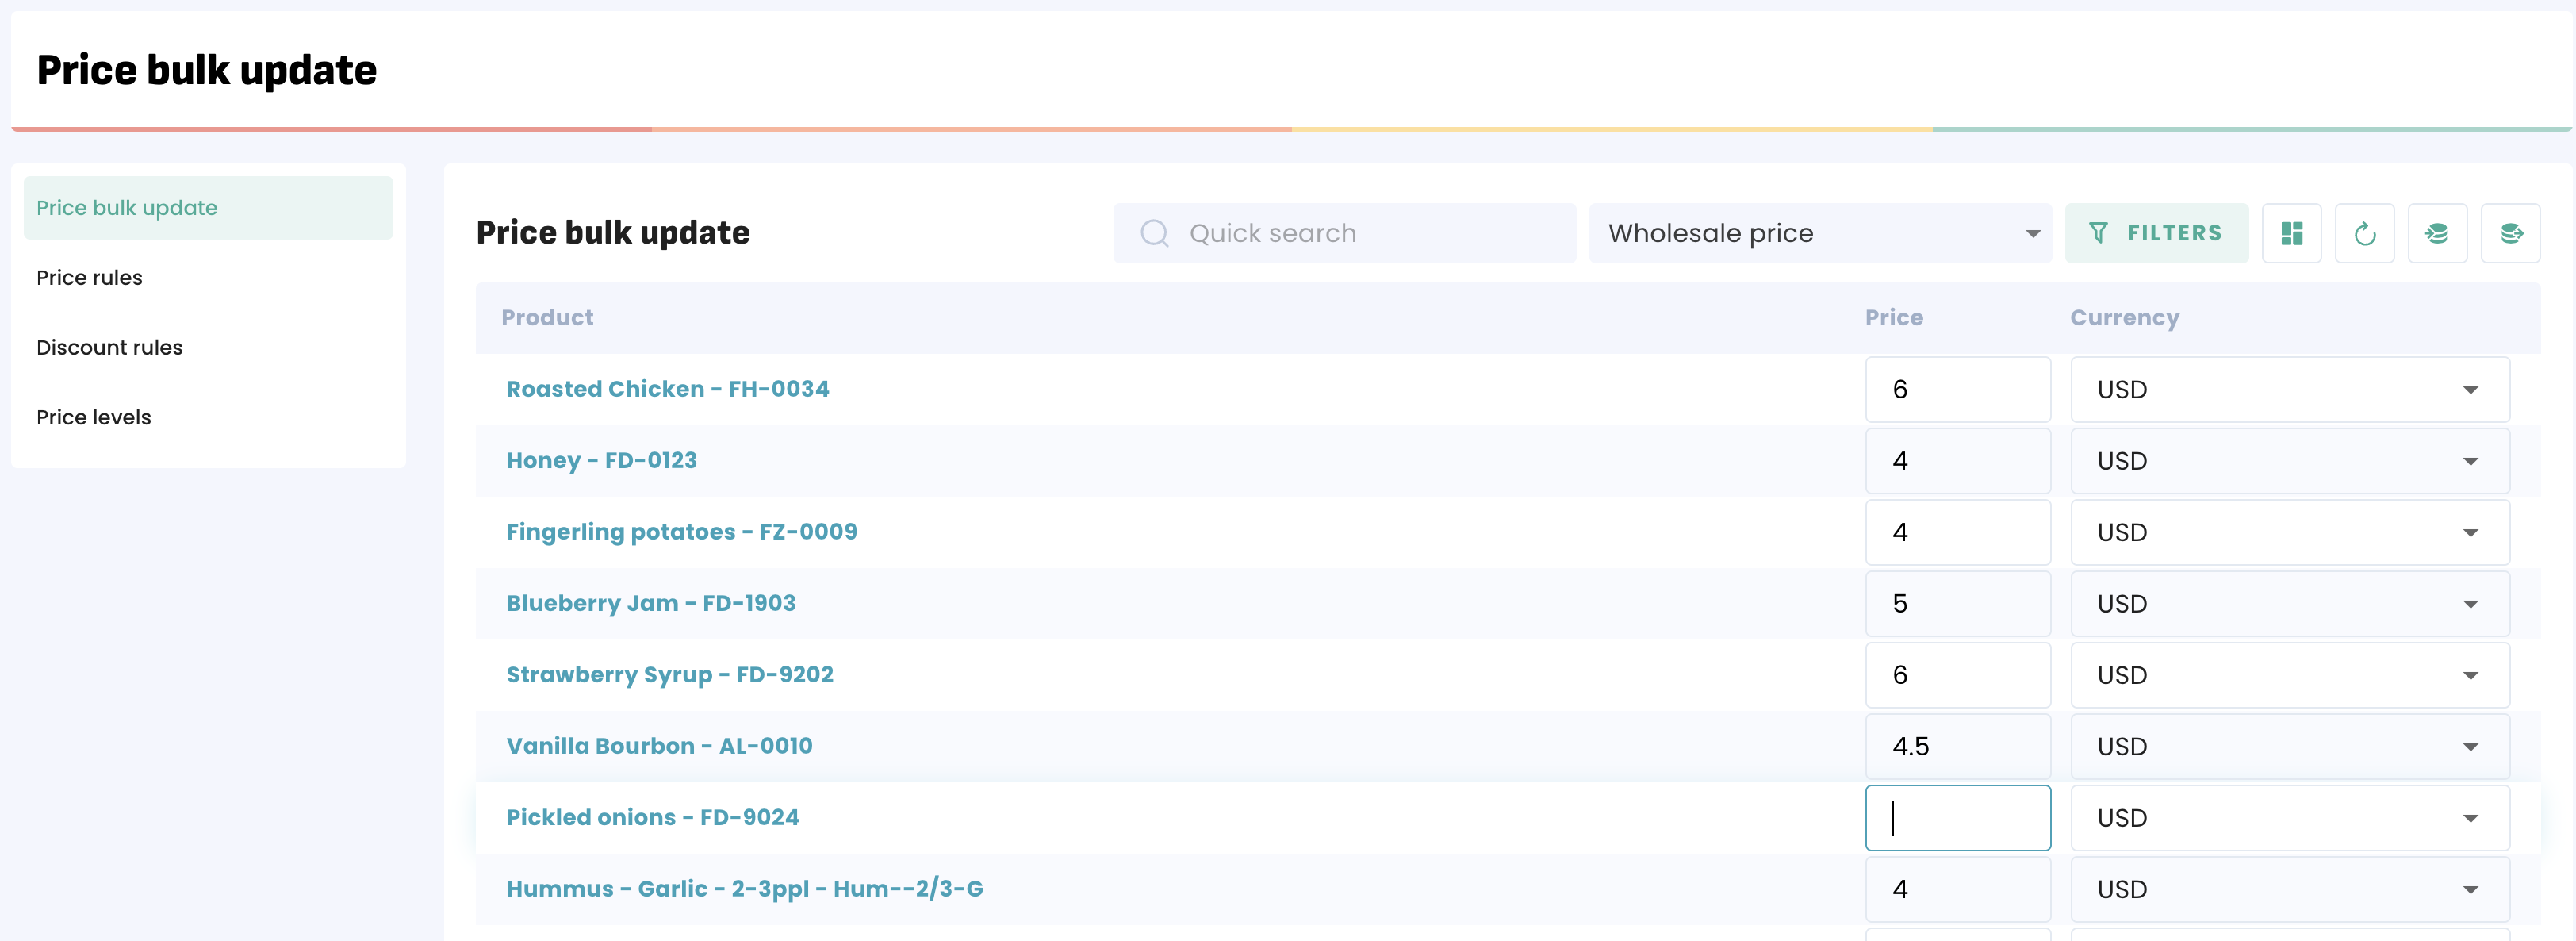2576x941 pixels.
Task: Click the Hummus - Garlic product link
Action: pos(744,889)
